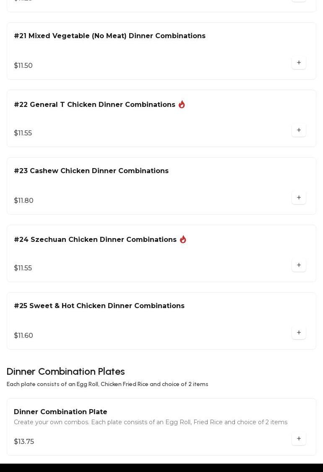Screen dimensions: 323x472
Task: Add #24 Szechuan Chicken combination to cart
Action: click(299, 265)
